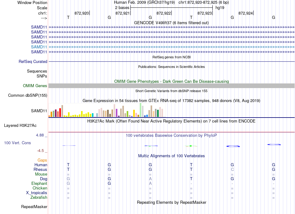
Task: Click the RefSeq genes from NCBI title
Action: 171,57
